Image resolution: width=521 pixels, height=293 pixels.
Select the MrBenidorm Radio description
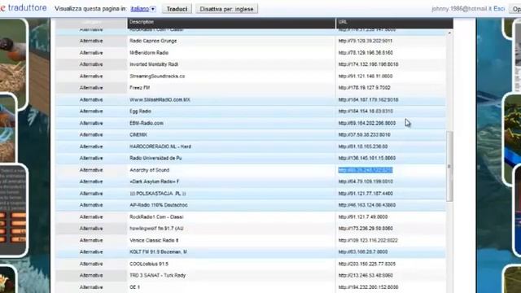(x=149, y=53)
